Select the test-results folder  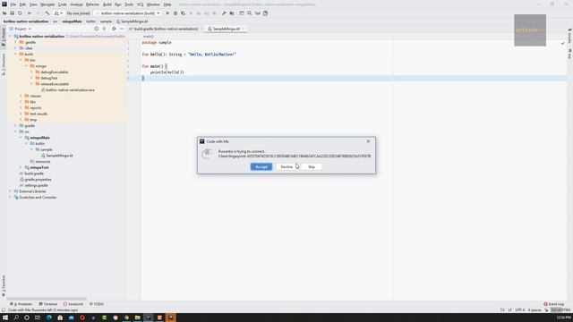36,114
